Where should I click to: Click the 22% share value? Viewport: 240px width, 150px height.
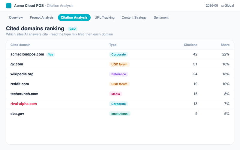click(x=226, y=54)
